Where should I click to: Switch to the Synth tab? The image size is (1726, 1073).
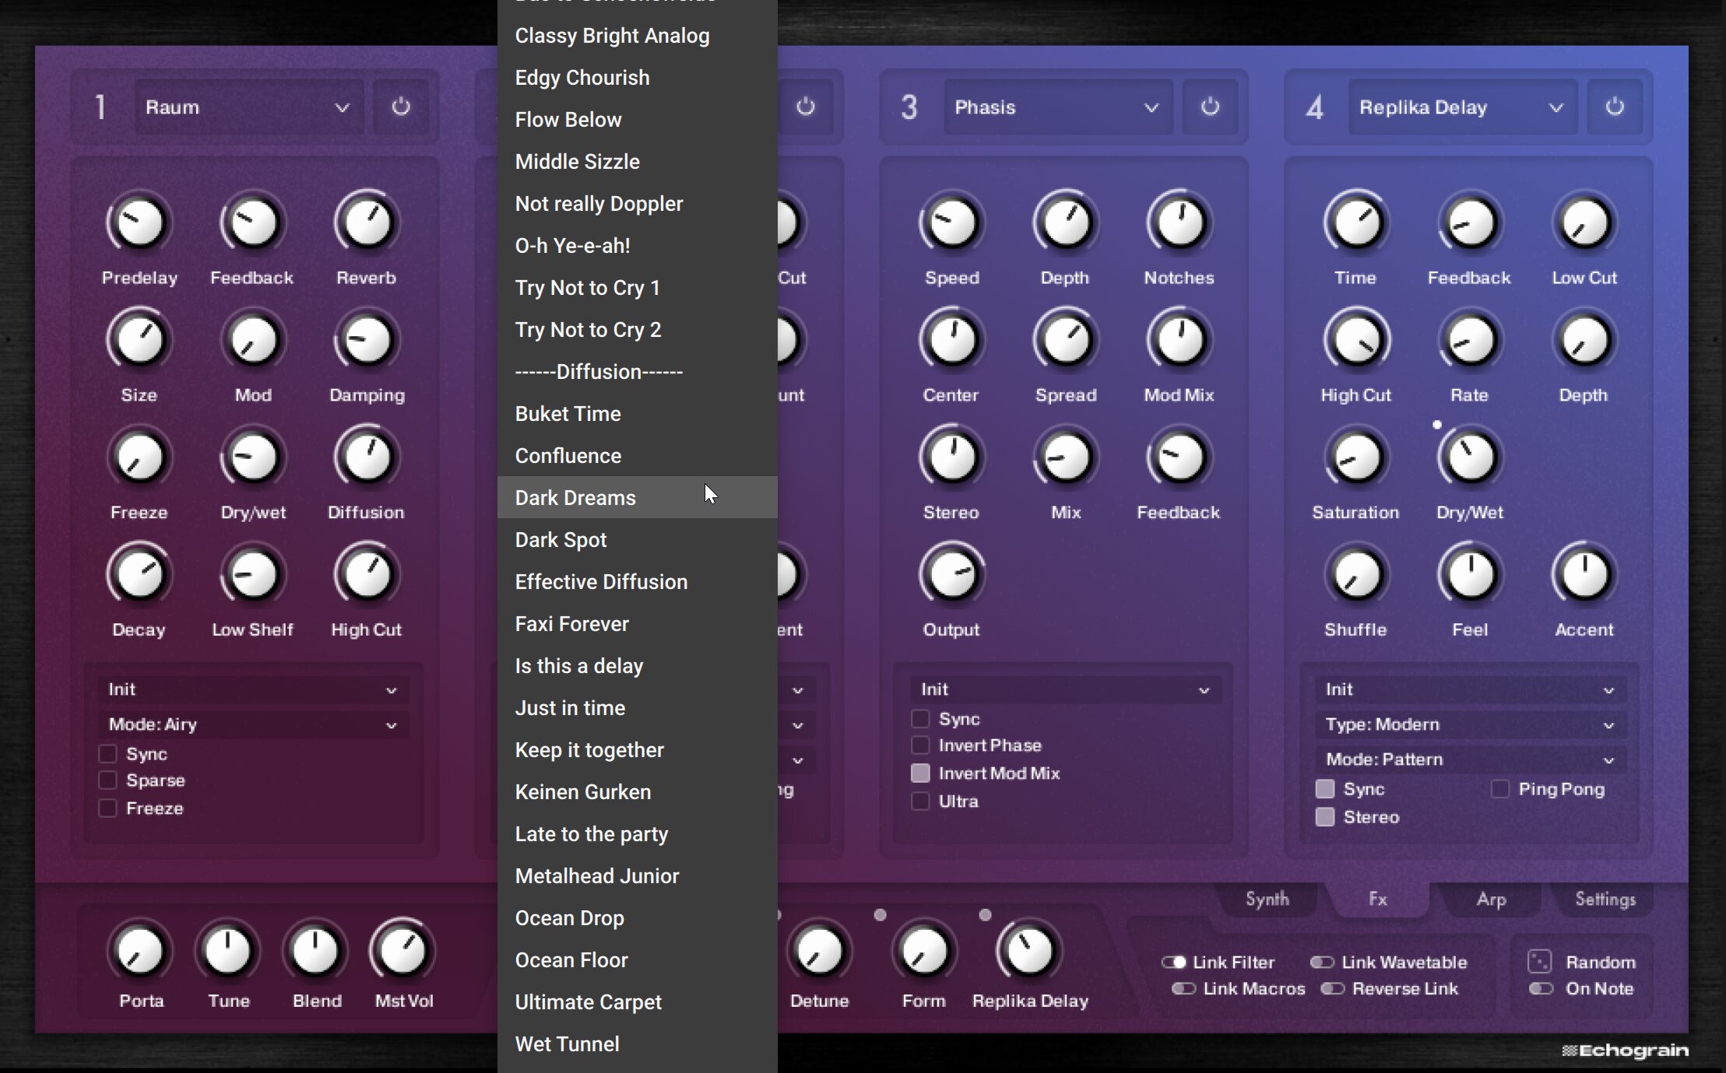coord(1267,899)
